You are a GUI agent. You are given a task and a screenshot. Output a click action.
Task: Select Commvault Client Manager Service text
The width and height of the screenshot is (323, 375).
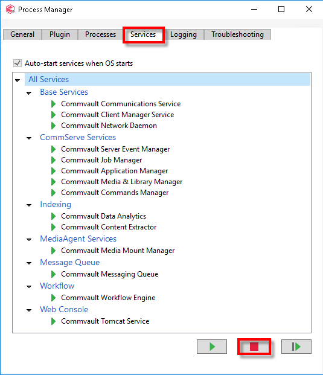(118, 115)
